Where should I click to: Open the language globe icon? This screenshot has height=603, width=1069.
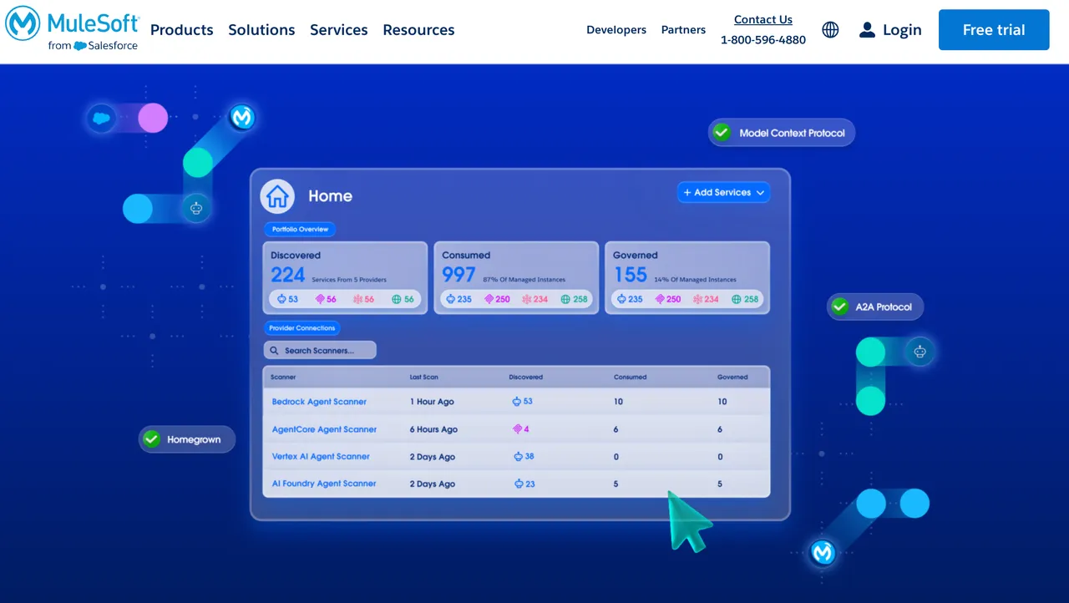pos(830,30)
